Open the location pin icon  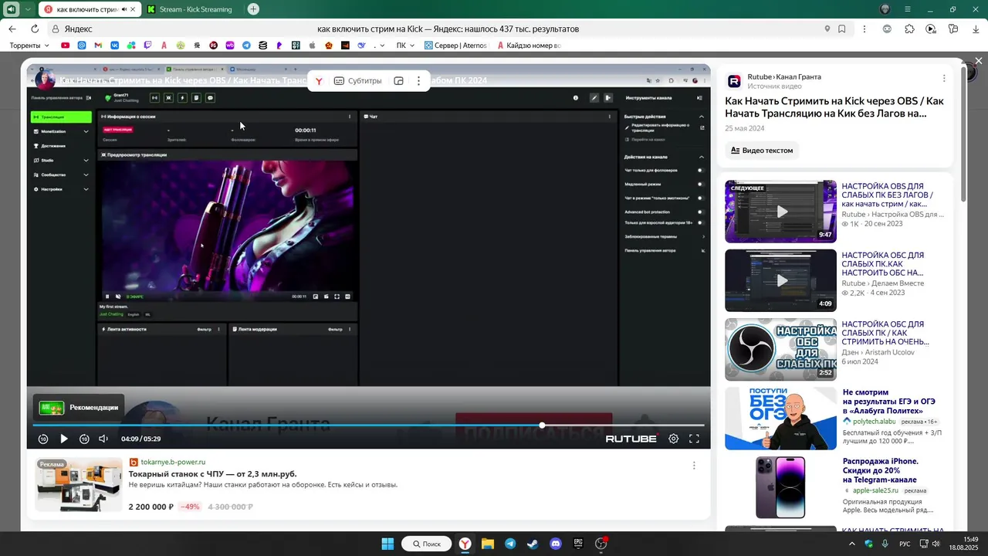click(x=827, y=29)
